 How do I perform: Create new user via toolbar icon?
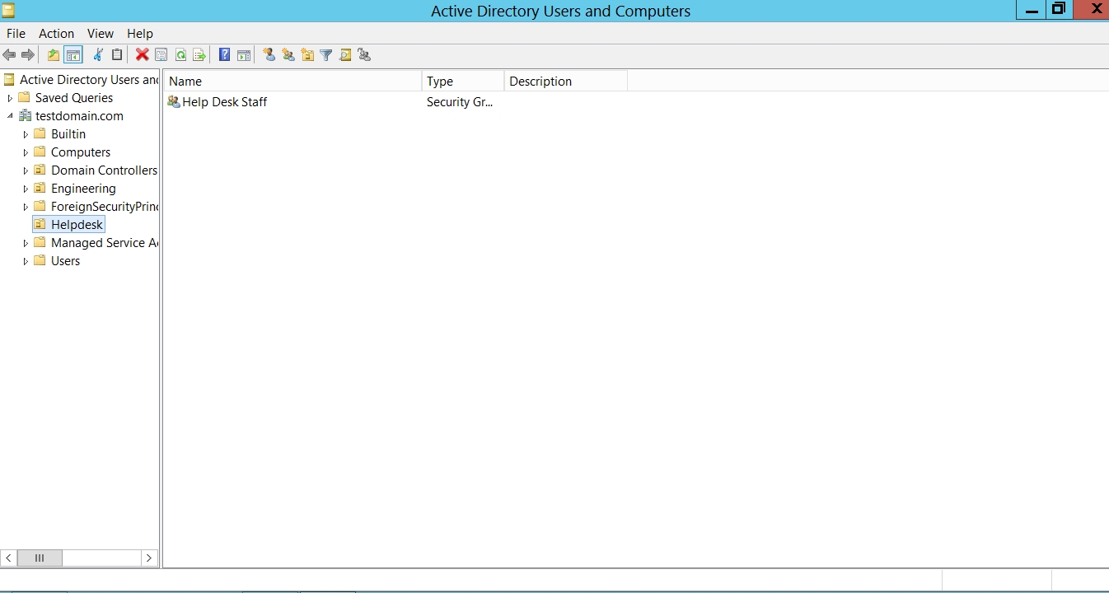pos(269,55)
